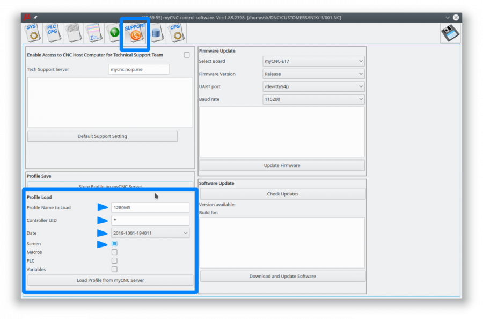
Task: Open the SYS settings tab icon
Action: pyautogui.click(x=33, y=32)
